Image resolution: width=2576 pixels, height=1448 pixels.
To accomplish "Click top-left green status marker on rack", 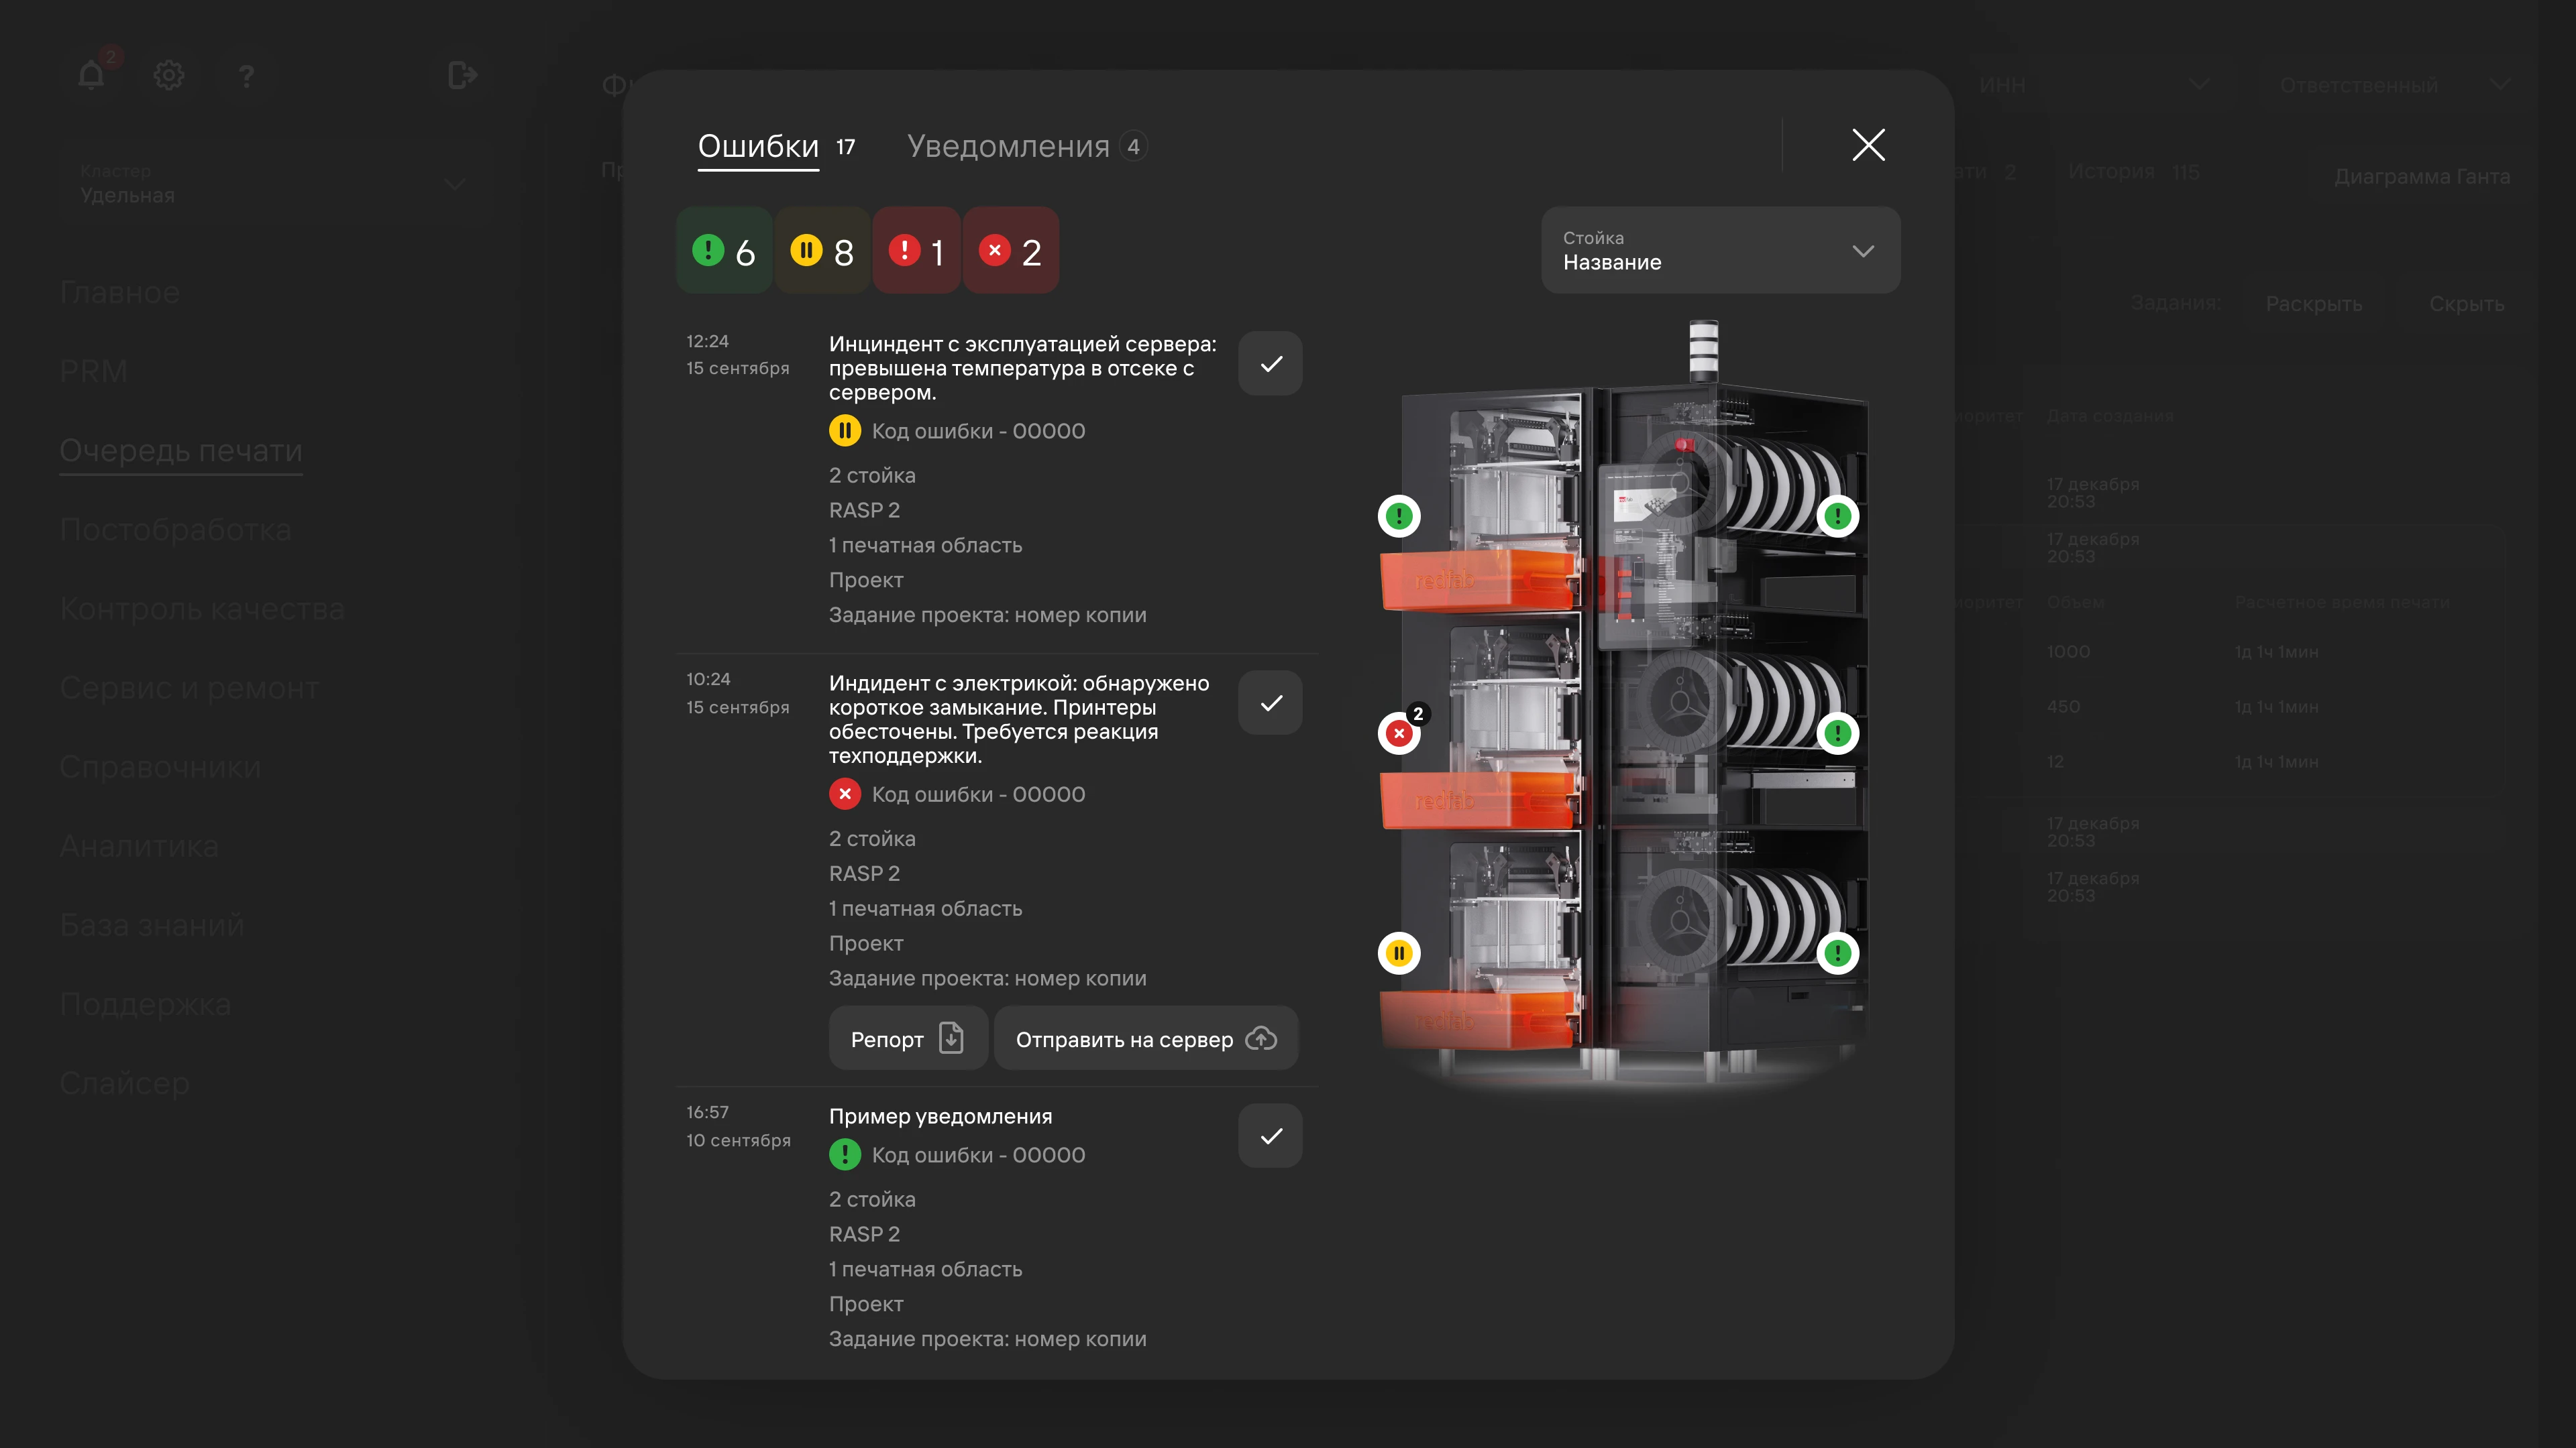I will pyautogui.click(x=1399, y=516).
